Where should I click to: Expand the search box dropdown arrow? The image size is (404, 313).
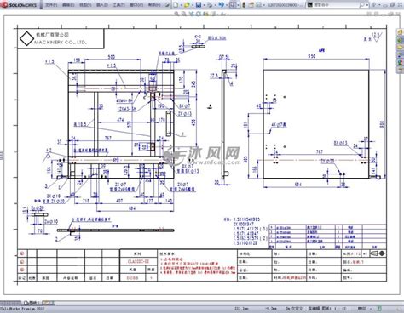click(367, 5)
